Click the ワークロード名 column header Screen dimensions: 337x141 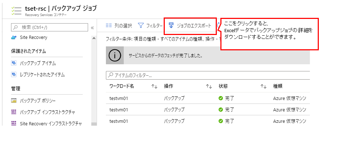pyautogui.click(x=122, y=86)
